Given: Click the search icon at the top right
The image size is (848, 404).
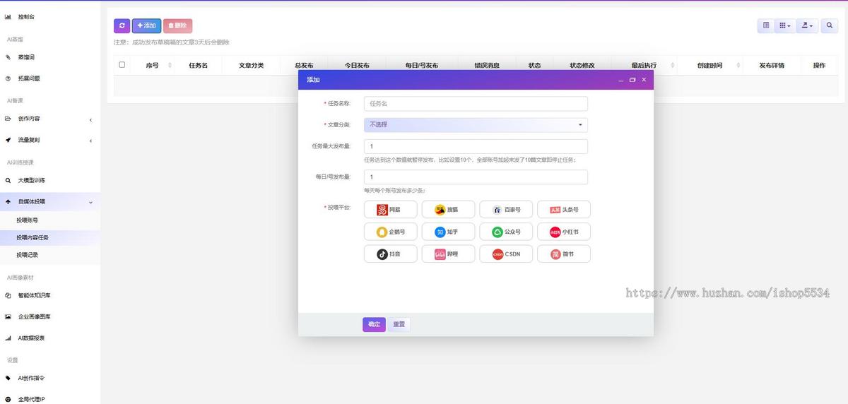Looking at the screenshot, I should tap(828, 25).
